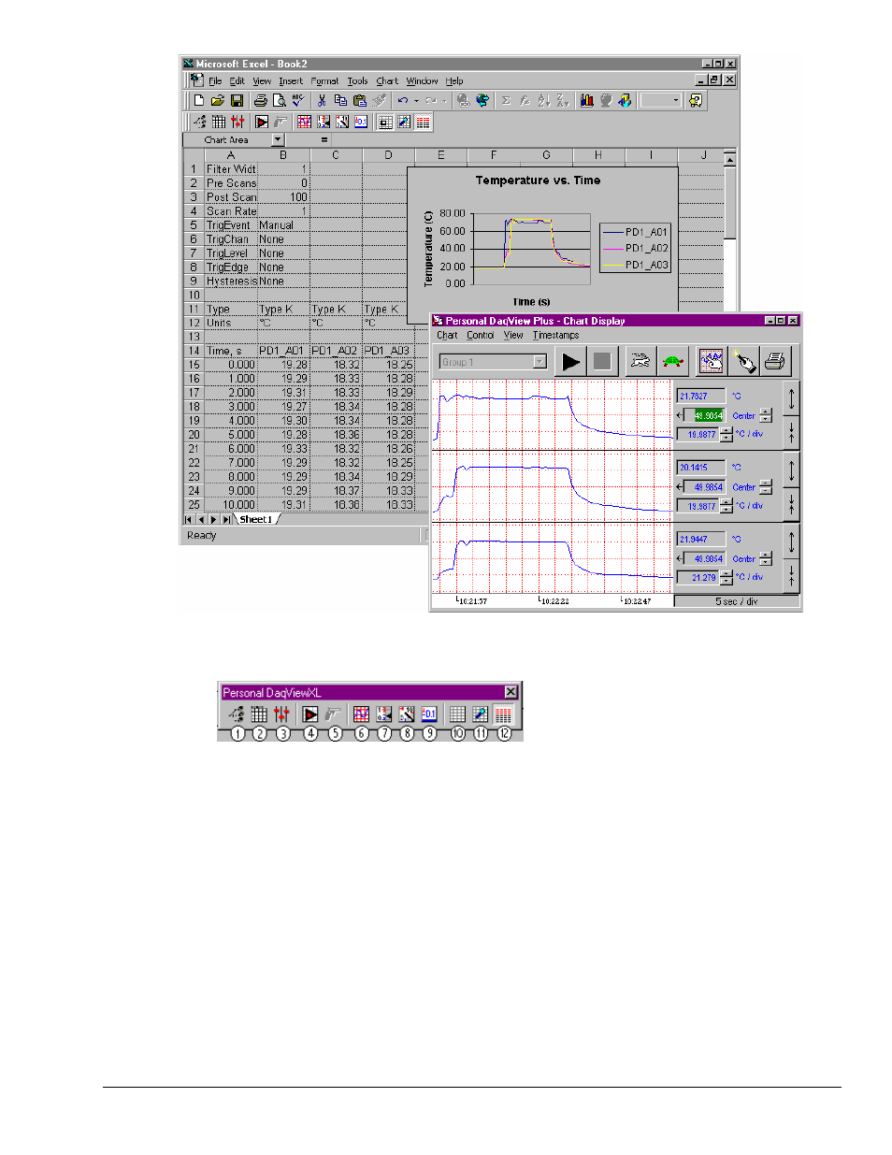
Task: Open the Insert menu in Excel
Action: [291, 81]
